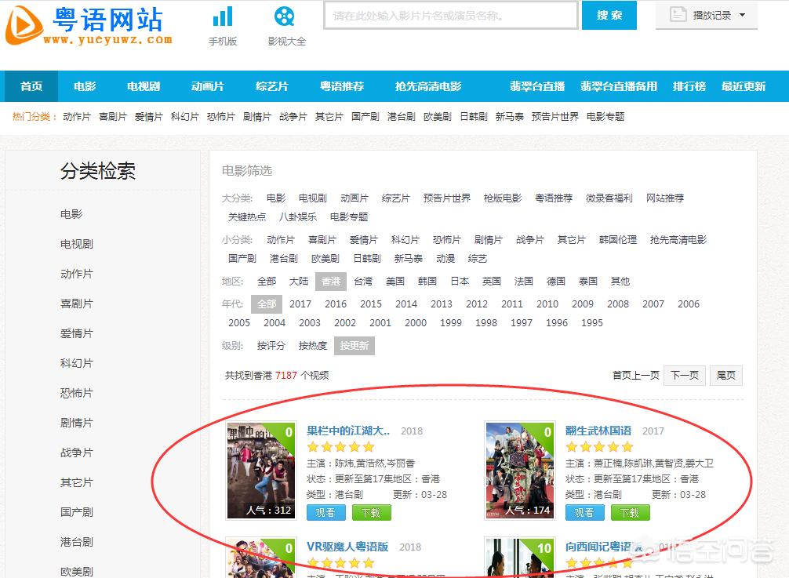Open 动画片 in the blue navigation bar
Screen dimensions: 789x578
coord(207,86)
